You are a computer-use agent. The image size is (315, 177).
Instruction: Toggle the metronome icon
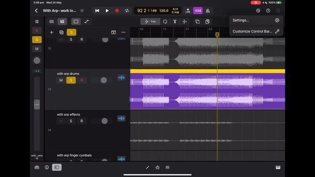click(208, 11)
